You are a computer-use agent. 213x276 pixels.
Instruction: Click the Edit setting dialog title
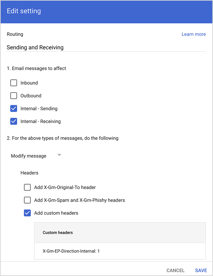click(24, 11)
